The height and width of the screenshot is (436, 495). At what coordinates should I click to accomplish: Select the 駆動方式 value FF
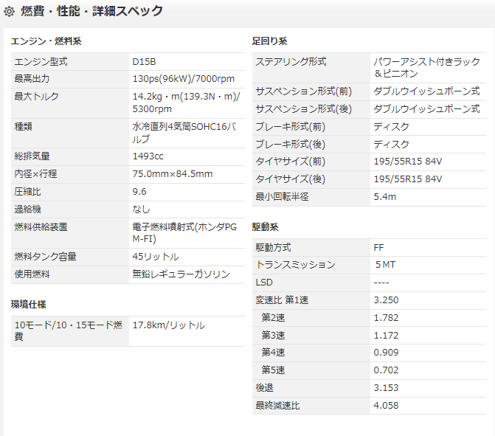pyautogui.click(x=378, y=248)
